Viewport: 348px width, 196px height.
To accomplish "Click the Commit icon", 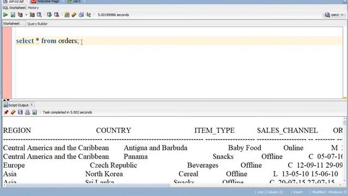I will coord(49,15).
